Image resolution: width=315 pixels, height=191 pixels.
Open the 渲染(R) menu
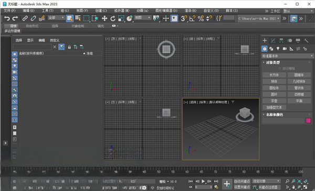coord(191,10)
